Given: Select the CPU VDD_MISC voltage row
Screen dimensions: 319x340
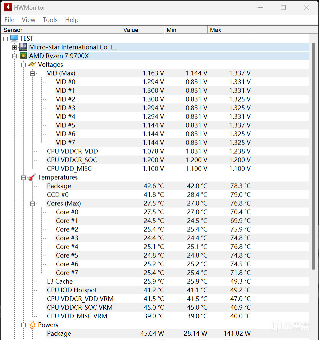Looking at the screenshot, I should point(178,168).
